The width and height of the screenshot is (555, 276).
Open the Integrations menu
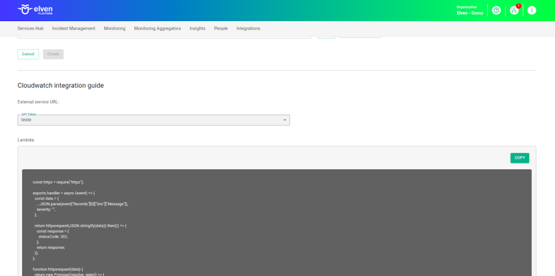(x=248, y=28)
